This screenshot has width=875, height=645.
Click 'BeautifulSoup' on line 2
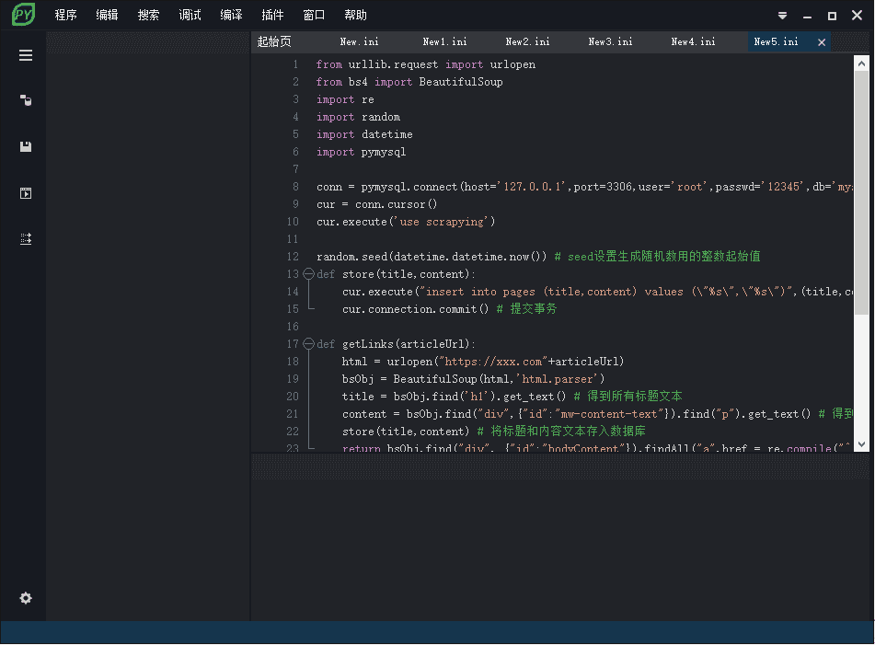[x=461, y=82]
